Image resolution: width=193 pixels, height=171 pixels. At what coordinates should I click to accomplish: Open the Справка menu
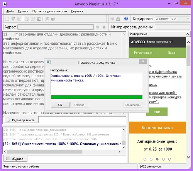click(x=77, y=11)
